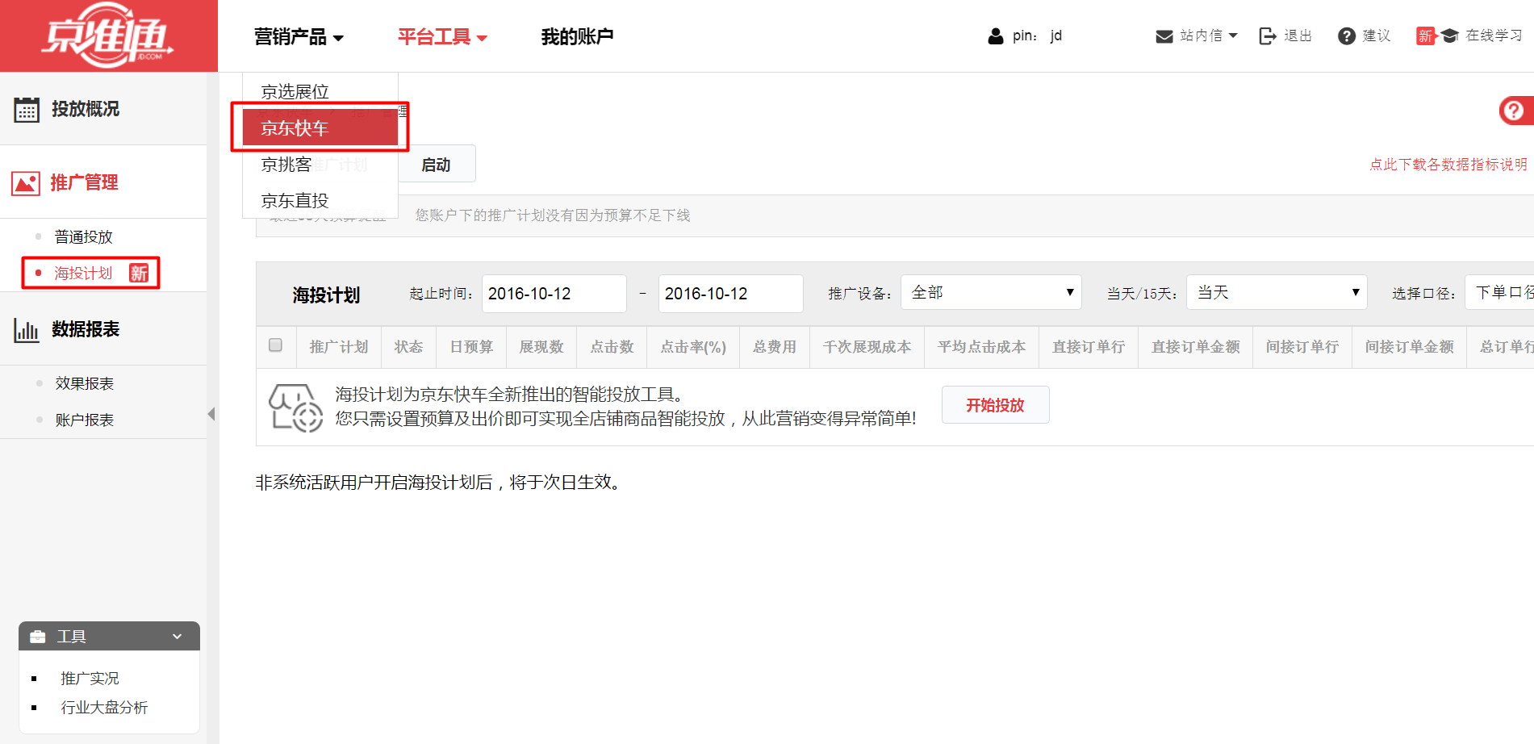Click the 京准通 logo

[108, 36]
